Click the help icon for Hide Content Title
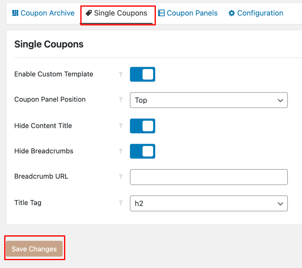This screenshot has width=302, height=268. pos(121,126)
